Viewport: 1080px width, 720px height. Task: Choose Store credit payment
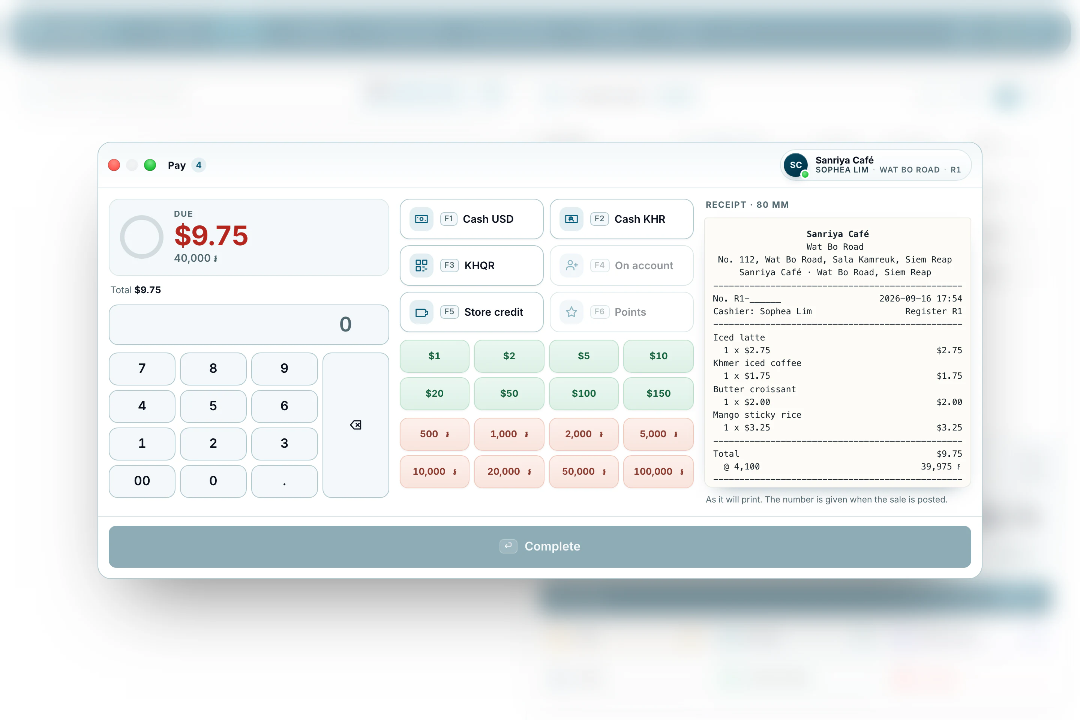tap(472, 312)
